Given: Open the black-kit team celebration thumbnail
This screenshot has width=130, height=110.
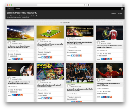Looking at the screenshot, I should (80, 73).
